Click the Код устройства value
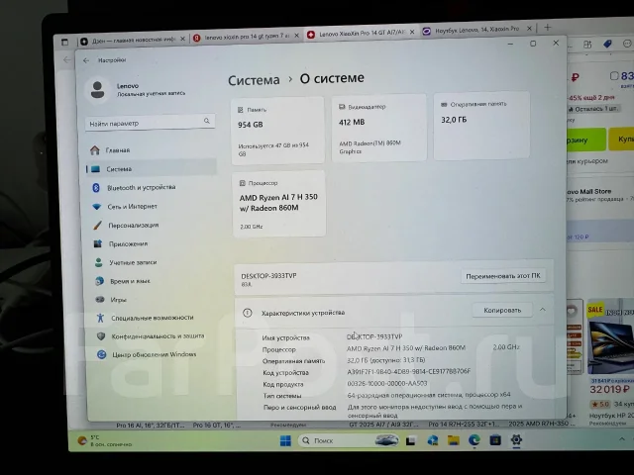The height and width of the screenshot is (475, 634). [408, 371]
